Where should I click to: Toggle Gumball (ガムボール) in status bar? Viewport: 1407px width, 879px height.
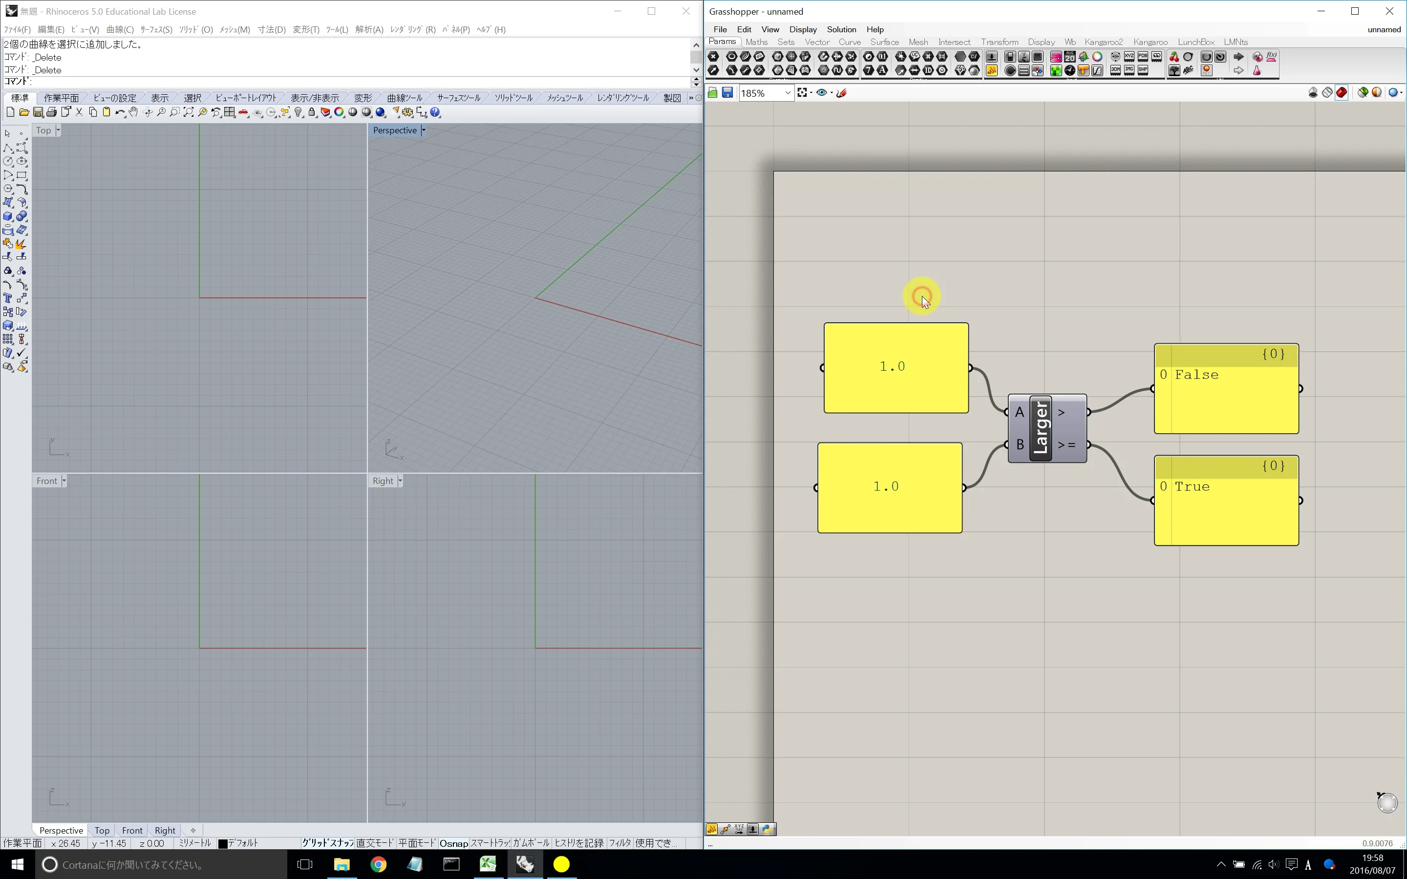(x=532, y=843)
